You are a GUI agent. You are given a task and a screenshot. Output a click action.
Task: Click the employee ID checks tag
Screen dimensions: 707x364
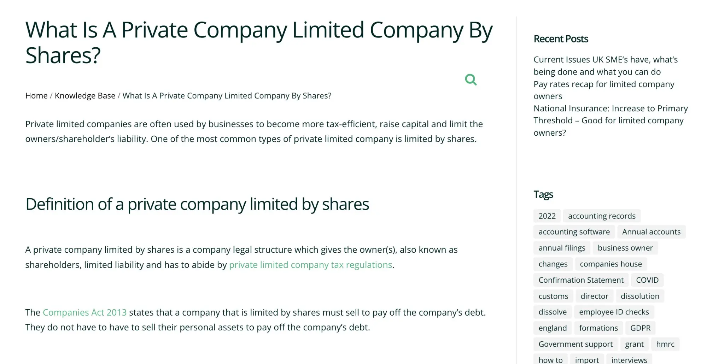pos(614,312)
